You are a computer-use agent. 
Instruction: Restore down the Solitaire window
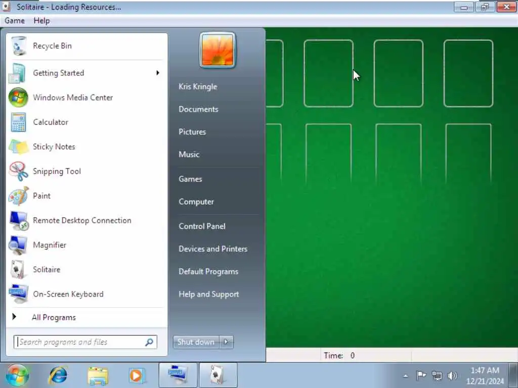[485, 7]
